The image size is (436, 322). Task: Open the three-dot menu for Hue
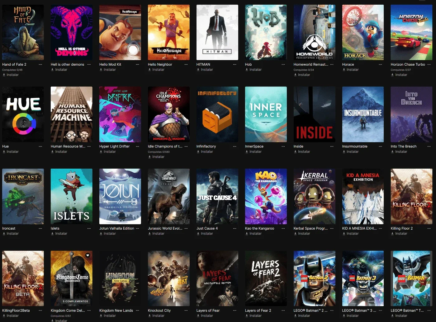tap(40, 146)
